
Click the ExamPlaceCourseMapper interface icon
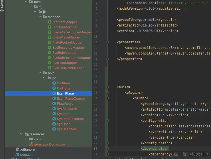[x=50, y=32]
